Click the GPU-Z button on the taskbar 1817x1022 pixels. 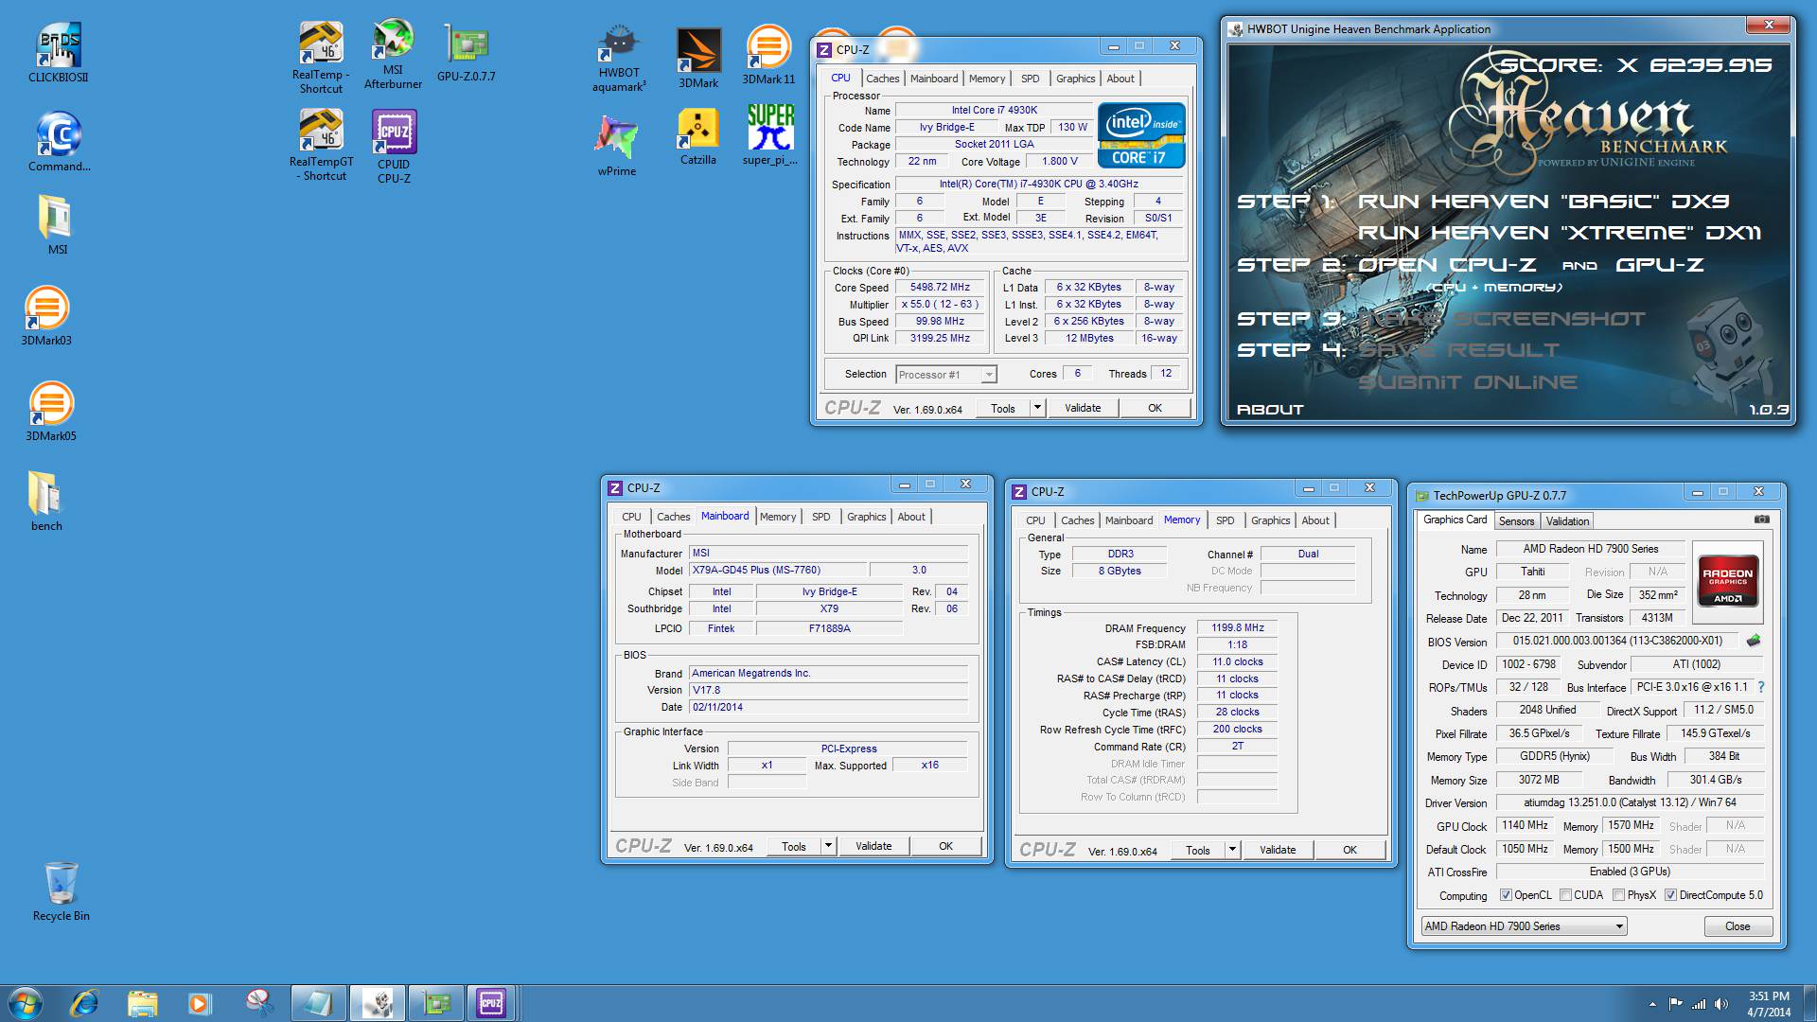point(435,1002)
